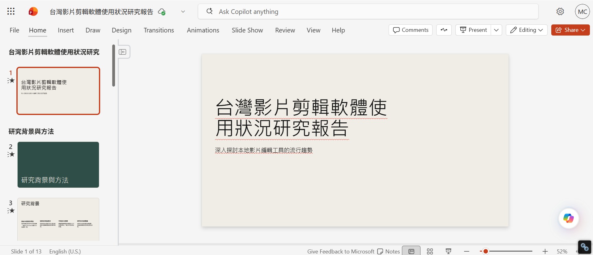Start presentation with Present button
This screenshot has width=593, height=255.
pyautogui.click(x=473, y=30)
